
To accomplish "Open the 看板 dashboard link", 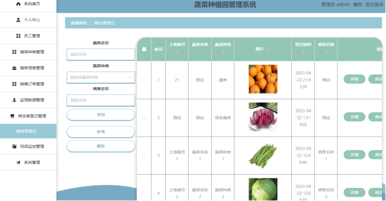I will coord(358,4).
